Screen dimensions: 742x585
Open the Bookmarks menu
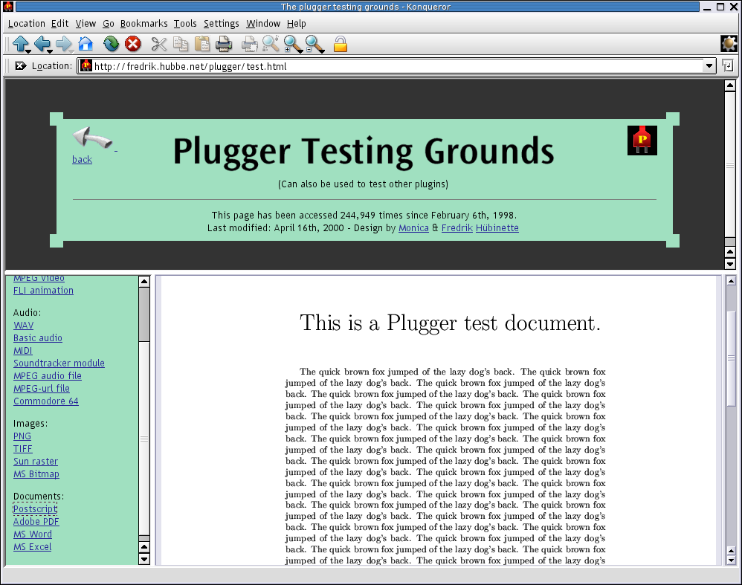(143, 24)
